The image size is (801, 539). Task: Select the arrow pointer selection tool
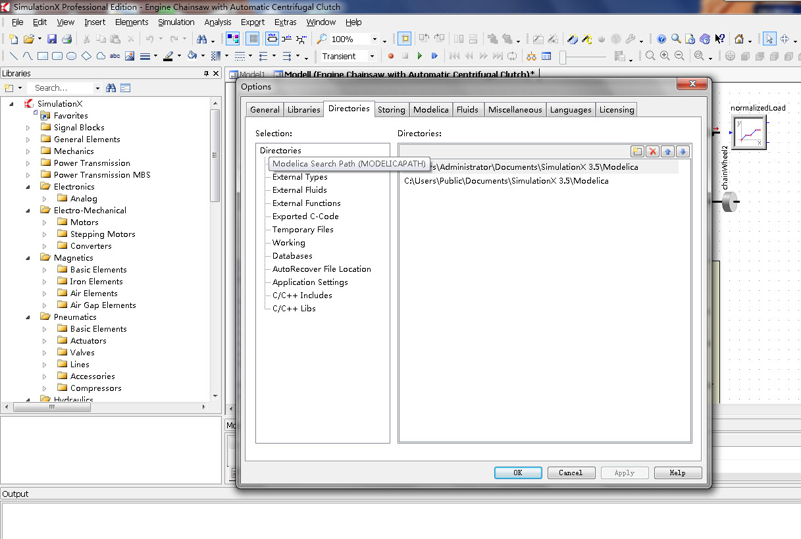coord(770,39)
